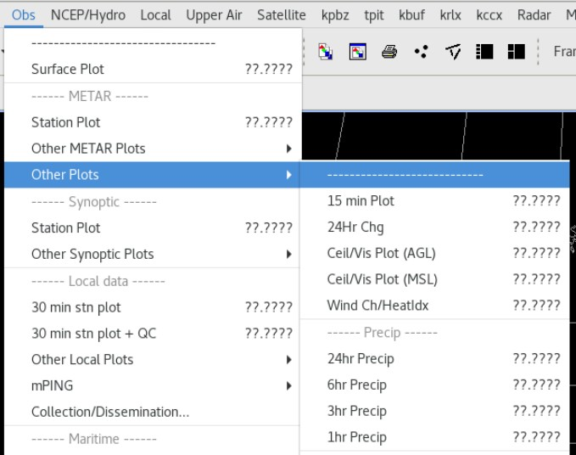Image resolution: width=576 pixels, height=455 pixels.
Task: Choose 3hr Precip
Action: (x=435, y=411)
